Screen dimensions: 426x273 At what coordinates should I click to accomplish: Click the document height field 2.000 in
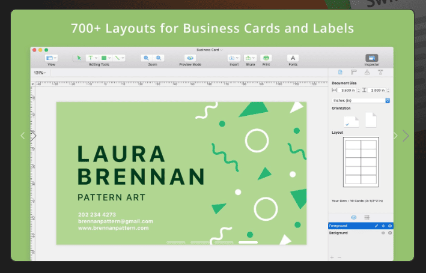[x=377, y=90]
